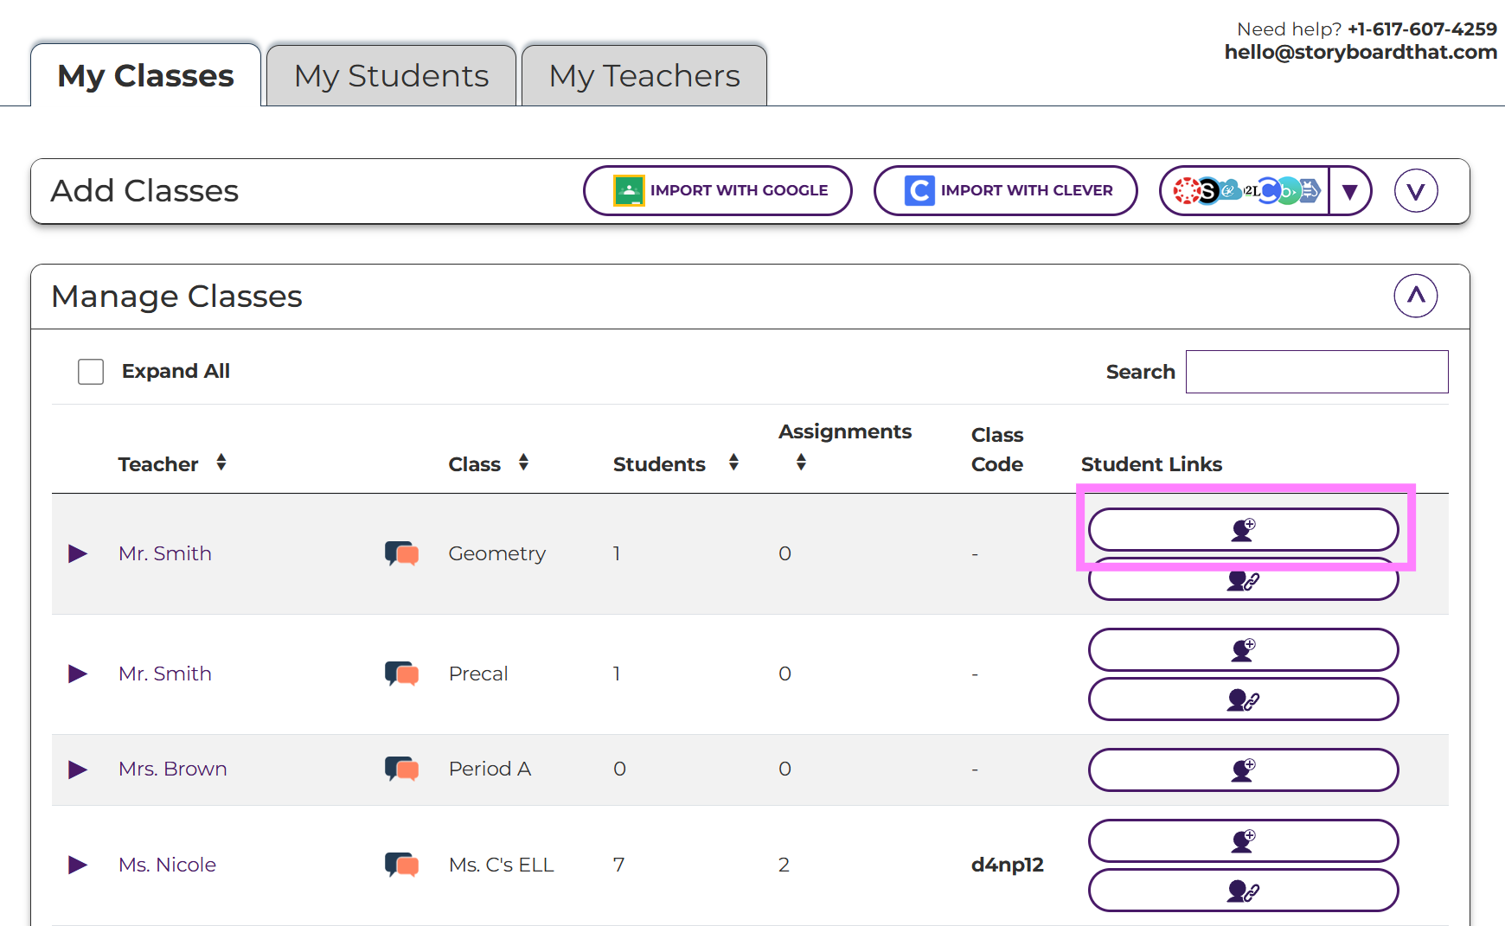Viewport: 1505px width, 926px height.
Task: Expand the Add Classes panel
Action: tap(1415, 191)
